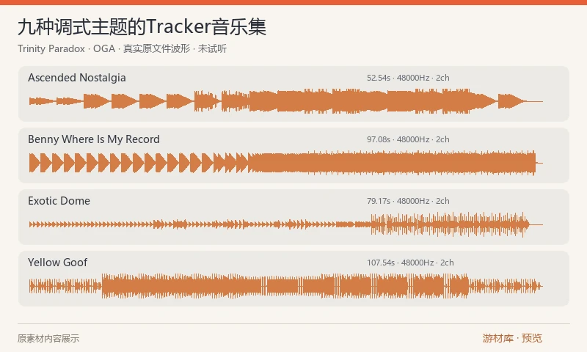The image size is (587, 352).
Task: Click the Exotic Dome waveform
Action: point(286,224)
